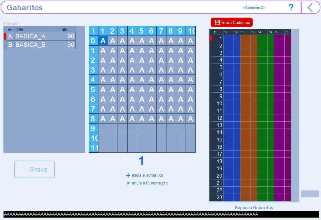Image resolution: width=321 pixels, height=220 pixels.
Task: Click the Repassa Gabaritos link
Action: [x=254, y=207]
